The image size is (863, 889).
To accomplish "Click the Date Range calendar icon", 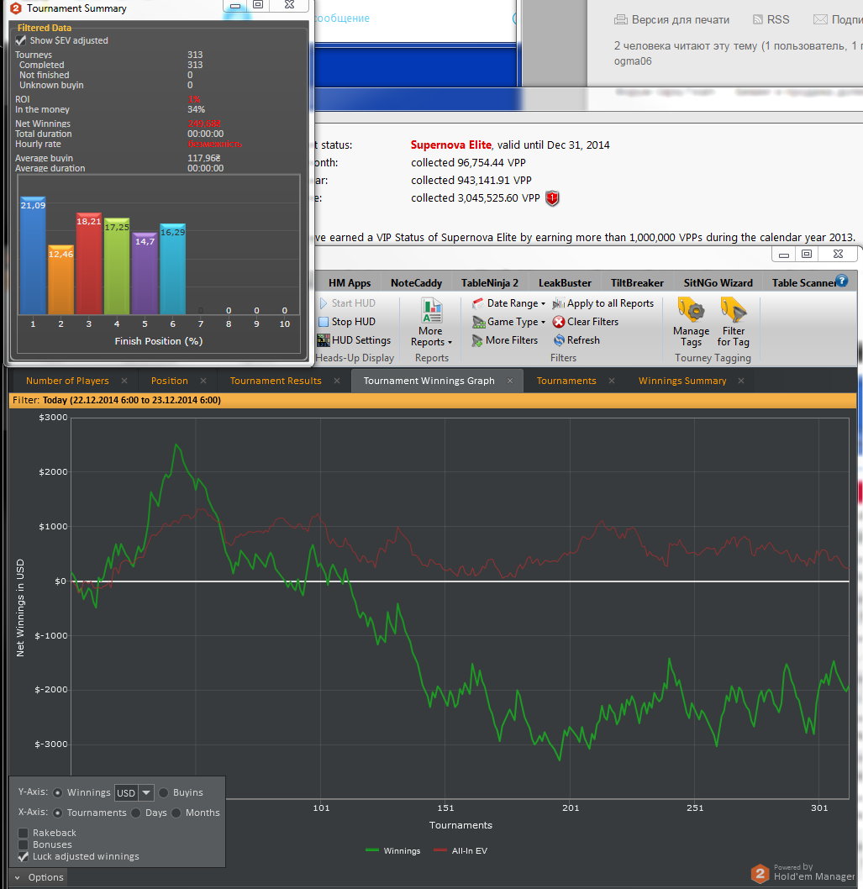I will (x=478, y=303).
